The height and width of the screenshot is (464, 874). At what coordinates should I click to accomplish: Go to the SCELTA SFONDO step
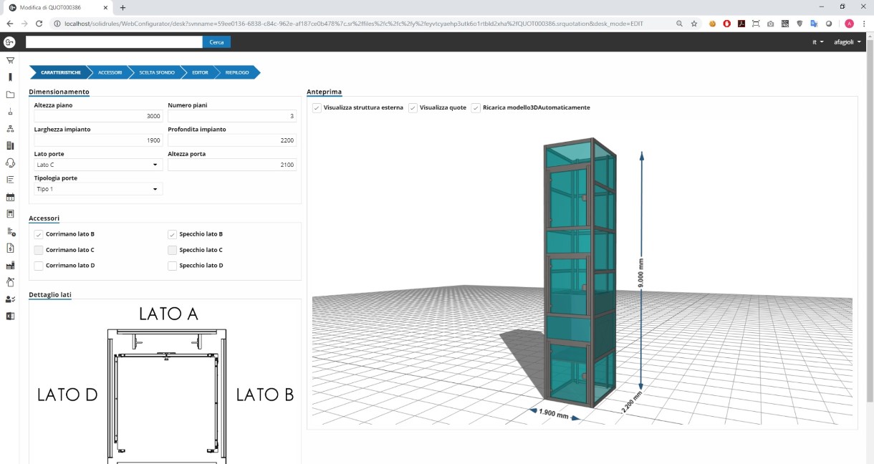157,72
